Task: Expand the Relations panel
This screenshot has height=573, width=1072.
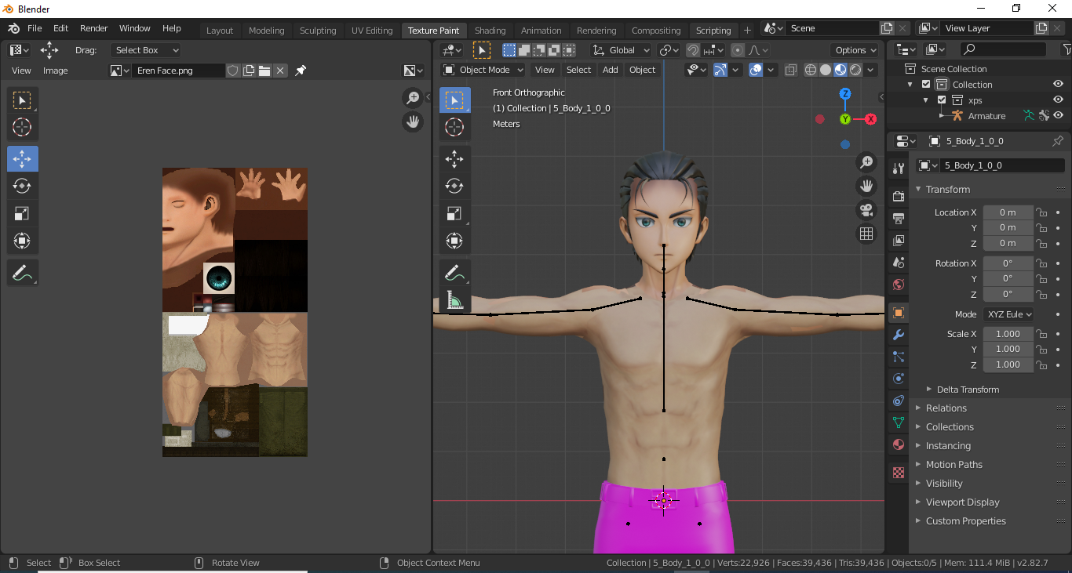Action: point(946,408)
